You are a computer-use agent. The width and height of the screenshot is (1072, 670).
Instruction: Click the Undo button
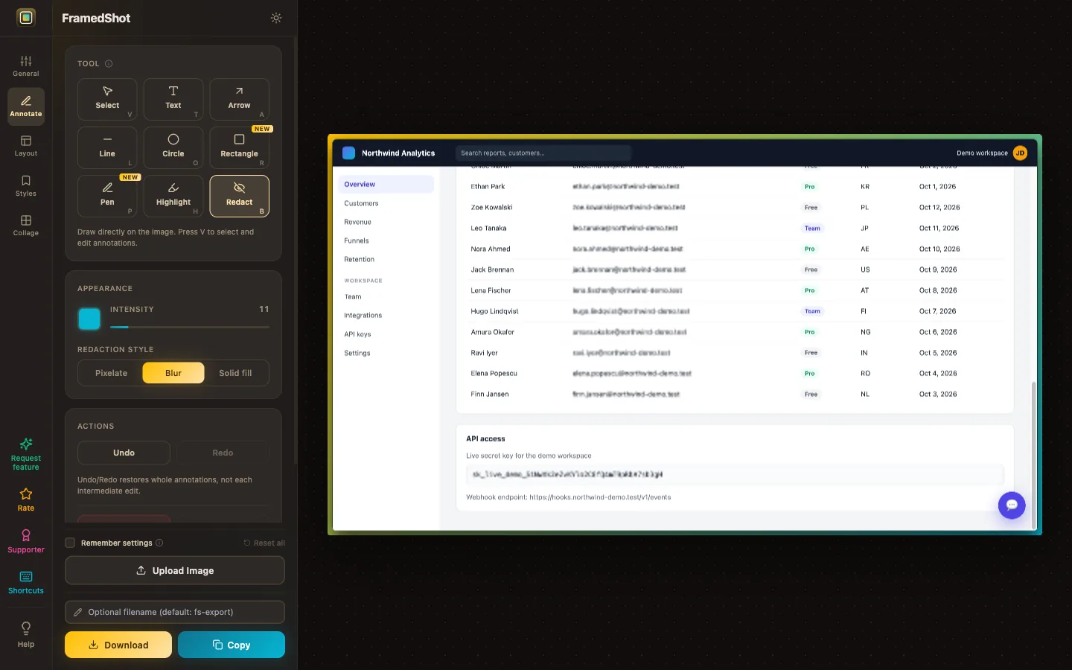(x=124, y=453)
